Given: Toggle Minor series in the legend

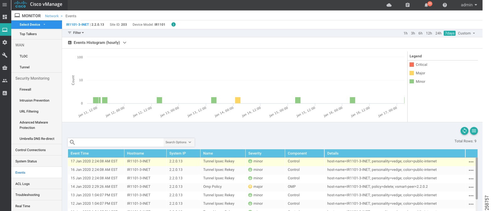Looking at the screenshot, I should 417,82.
